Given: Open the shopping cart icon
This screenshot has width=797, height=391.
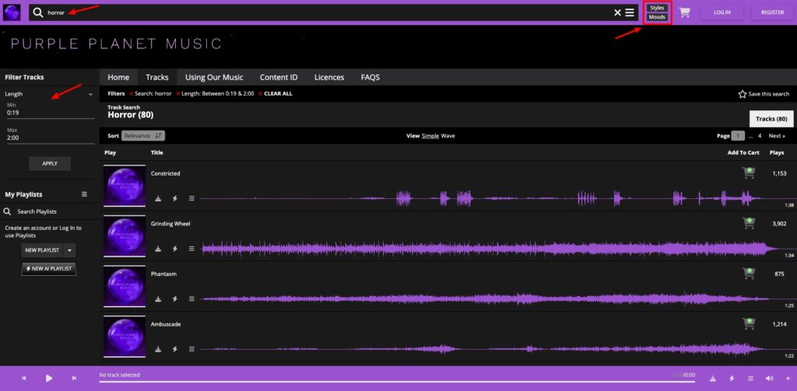Looking at the screenshot, I should tap(685, 12).
